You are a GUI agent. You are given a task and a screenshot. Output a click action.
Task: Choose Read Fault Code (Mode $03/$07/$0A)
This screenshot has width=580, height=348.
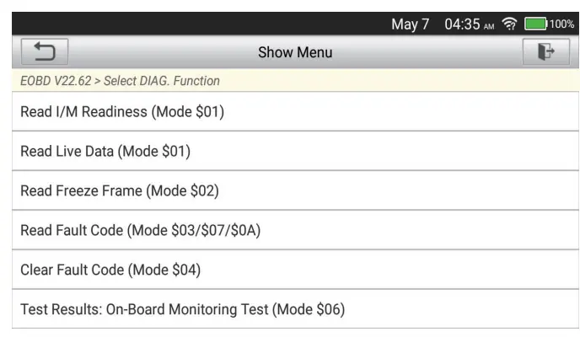(140, 230)
